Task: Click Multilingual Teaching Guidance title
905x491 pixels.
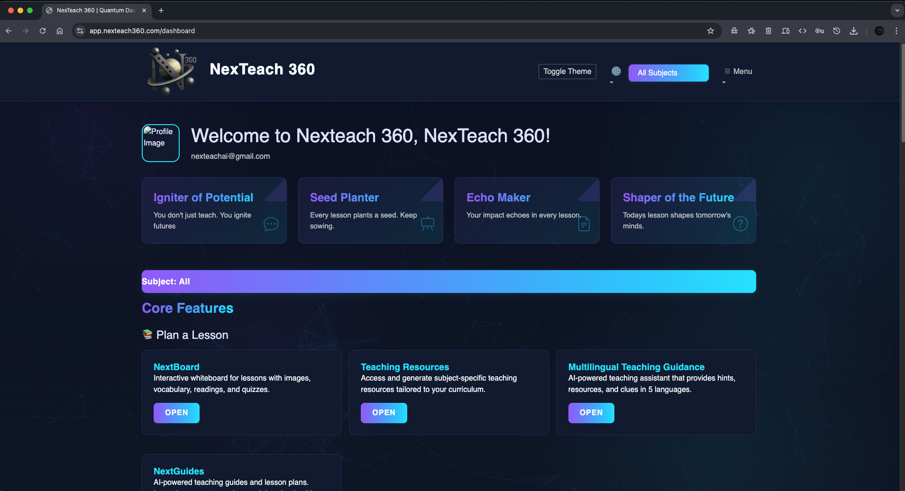Action: (636, 367)
